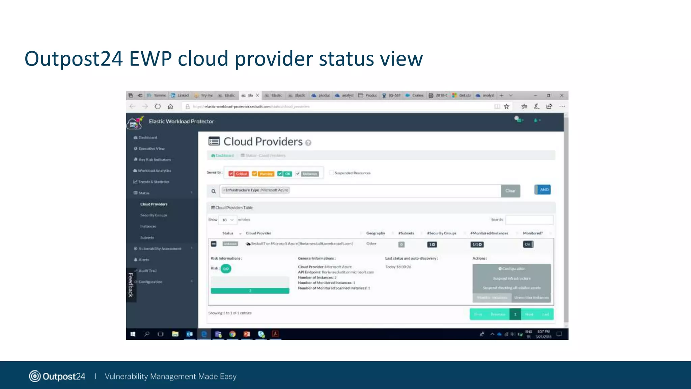Click Configuration action button

click(x=512, y=269)
